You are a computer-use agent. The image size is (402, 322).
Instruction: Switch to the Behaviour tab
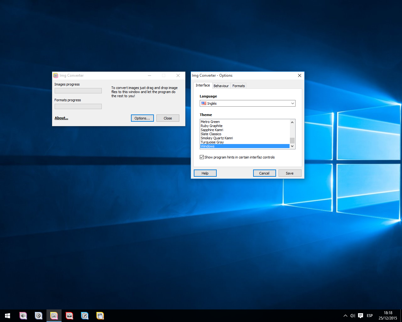pyautogui.click(x=221, y=86)
